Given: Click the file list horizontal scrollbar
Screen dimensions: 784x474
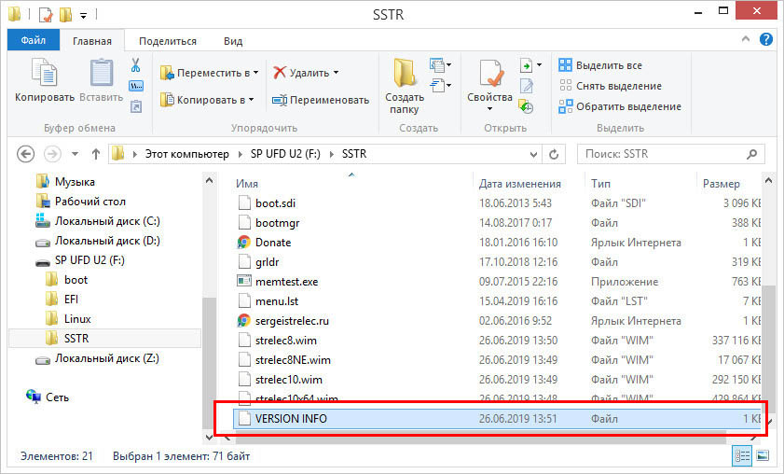Looking at the screenshot, I should tap(480, 437).
